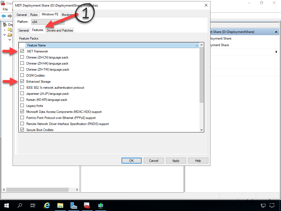Click the Deployment Shares folder icon in tree
The image size is (281, 211).
[10, 35]
